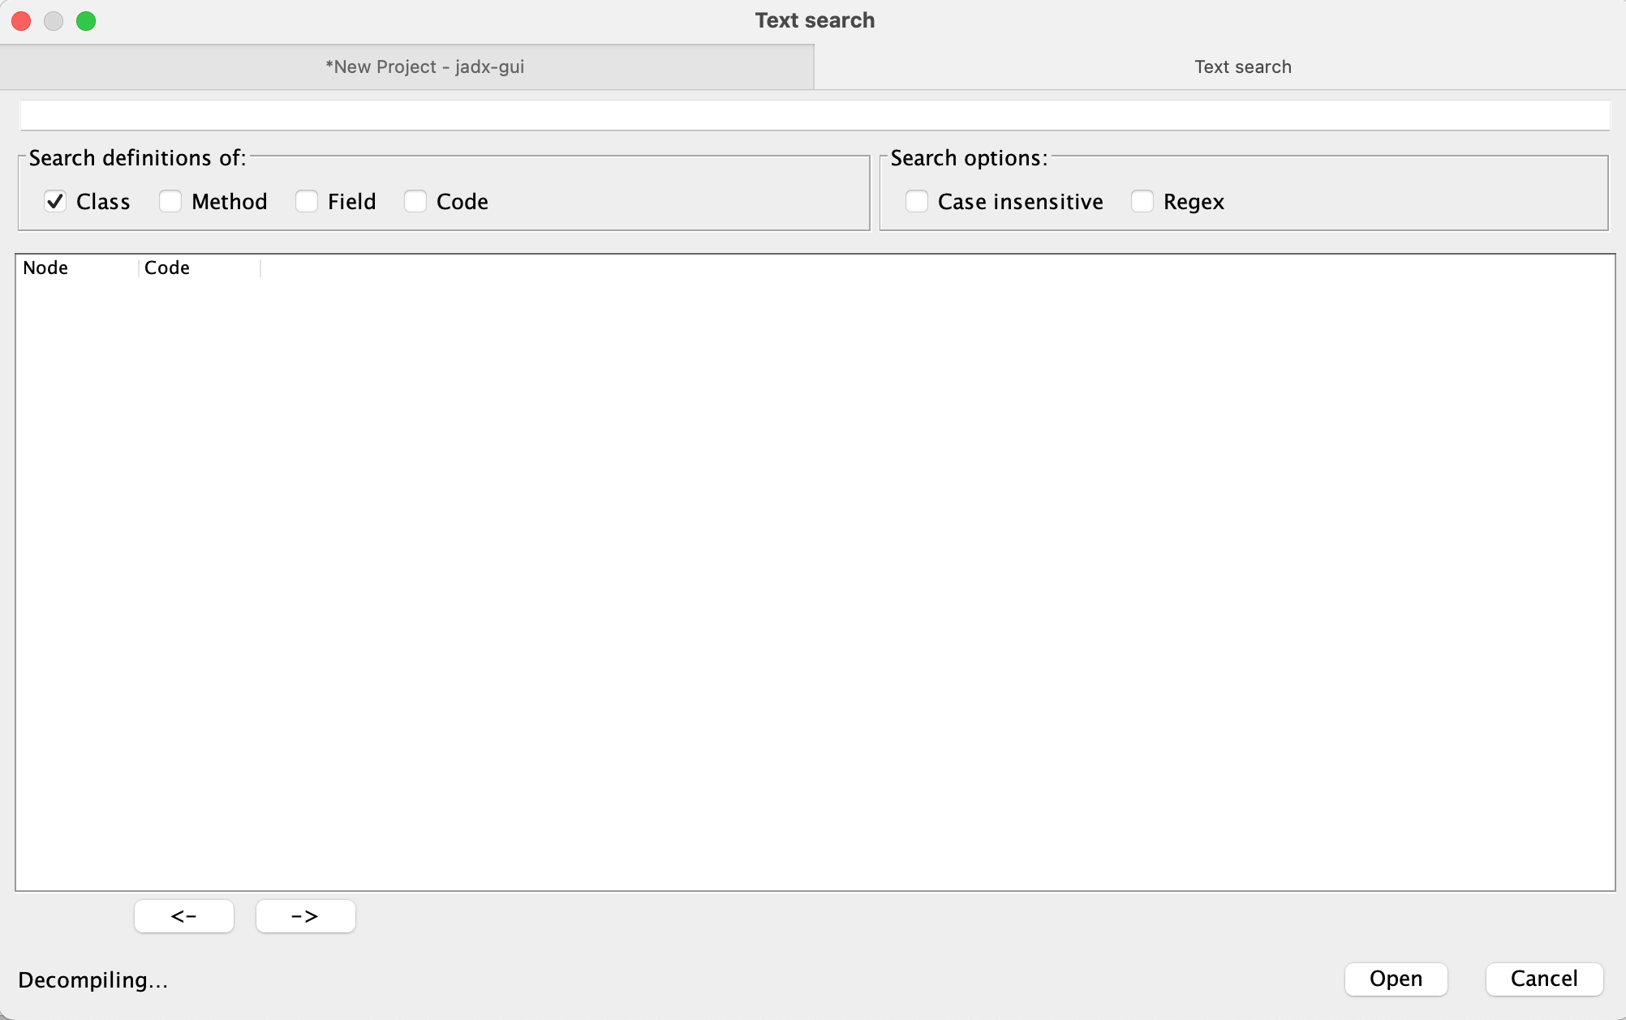Image resolution: width=1626 pixels, height=1020 pixels.
Task: Sort results by the Code column
Action: click(167, 268)
